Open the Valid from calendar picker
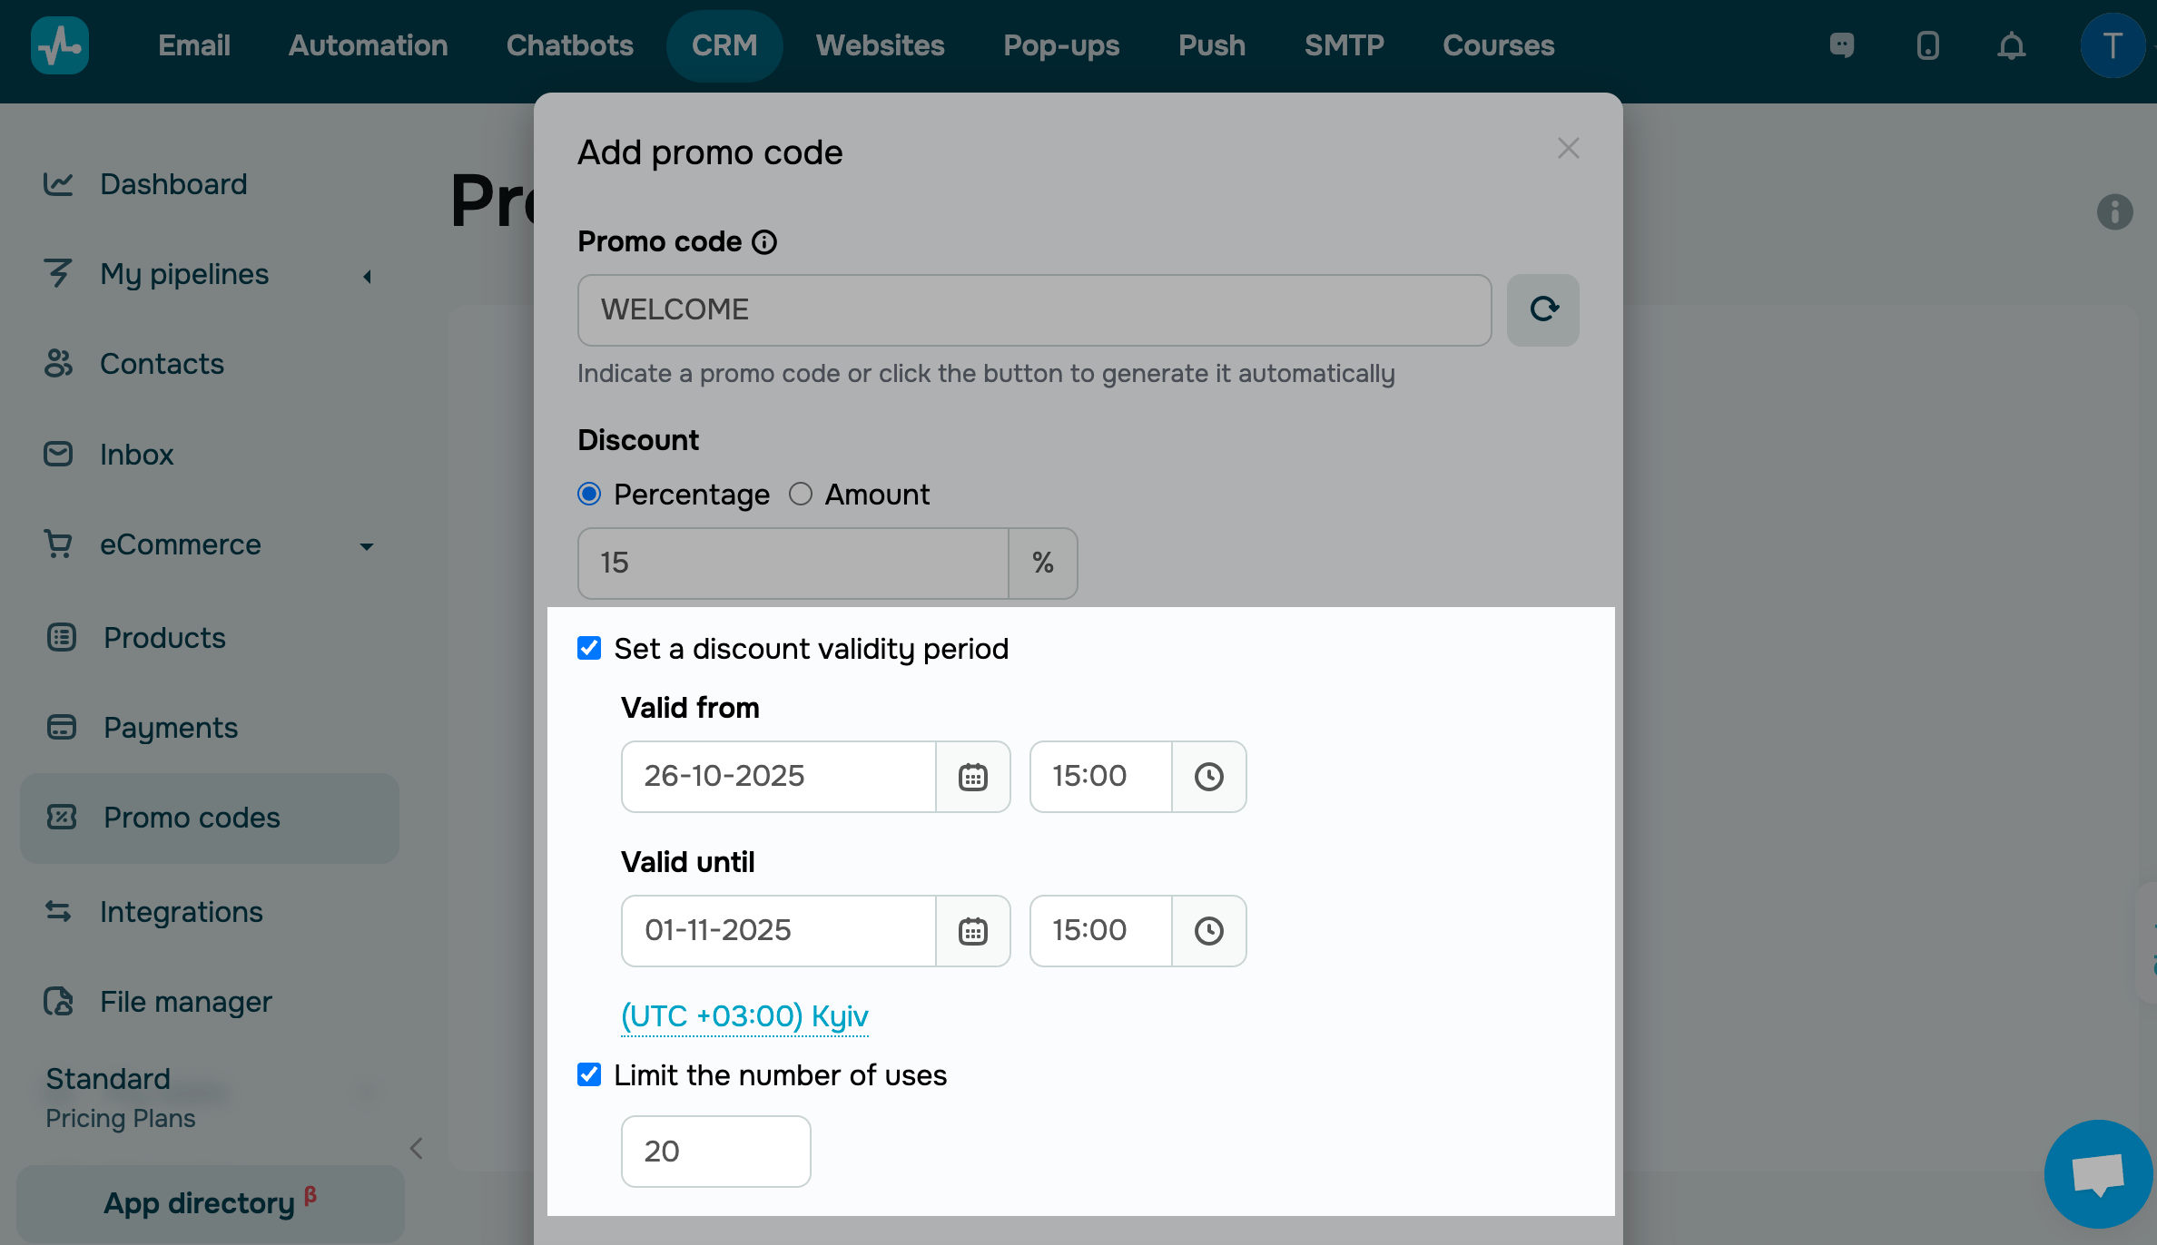This screenshot has height=1245, width=2157. click(972, 777)
